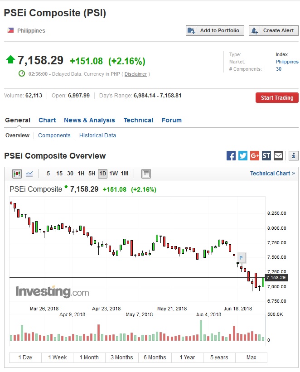
Task: Click the P marker on the chart
Action: (241, 258)
